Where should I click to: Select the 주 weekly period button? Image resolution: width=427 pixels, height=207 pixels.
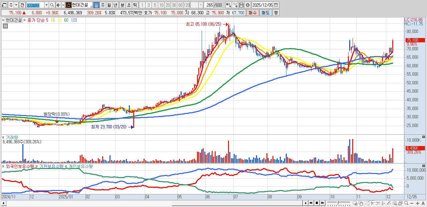click(x=102, y=5)
